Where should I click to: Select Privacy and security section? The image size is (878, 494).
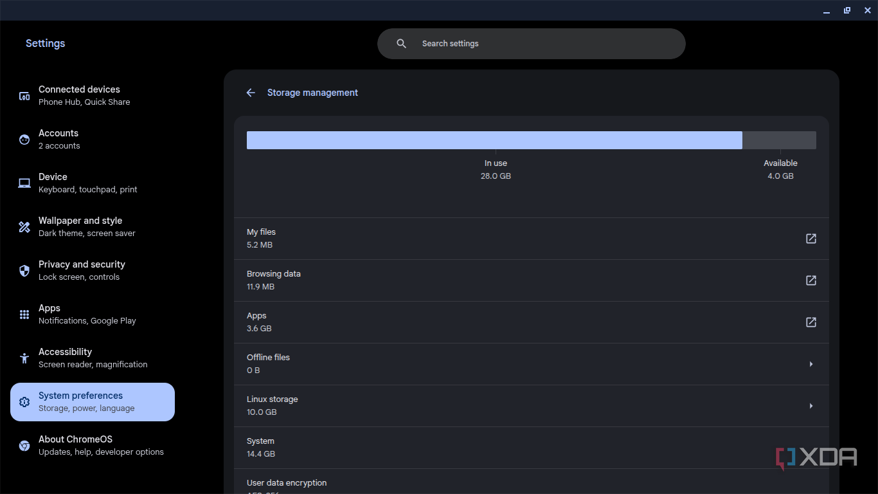coord(93,271)
